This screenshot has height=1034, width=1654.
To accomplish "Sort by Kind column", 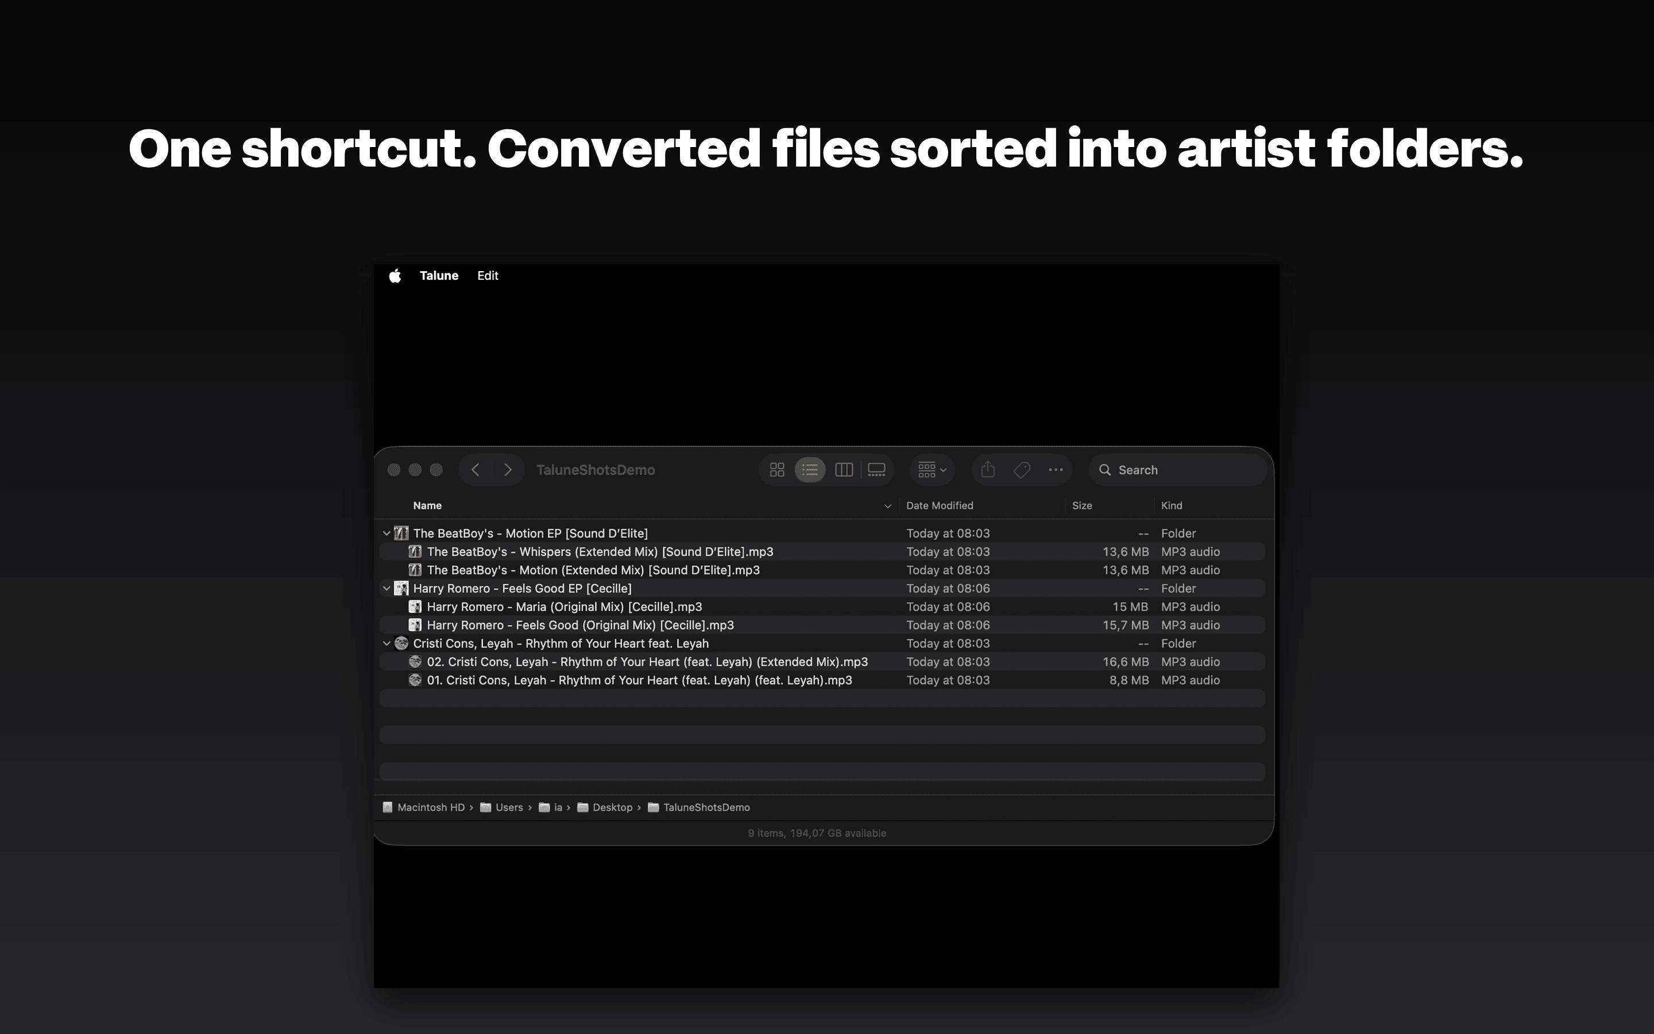I will pos(1172,506).
